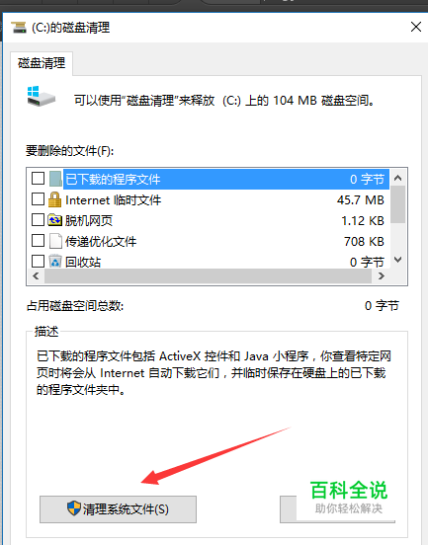The height and width of the screenshot is (545, 428).
Task: Toggle the 传递优化文件 checkbox
Action: tap(38, 241)
